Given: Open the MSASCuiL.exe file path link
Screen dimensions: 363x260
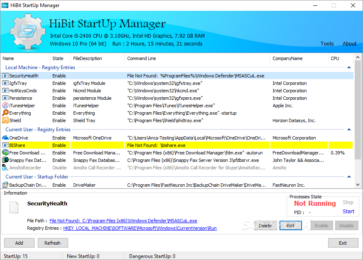Looking at the screenshot, I should 123,221.
